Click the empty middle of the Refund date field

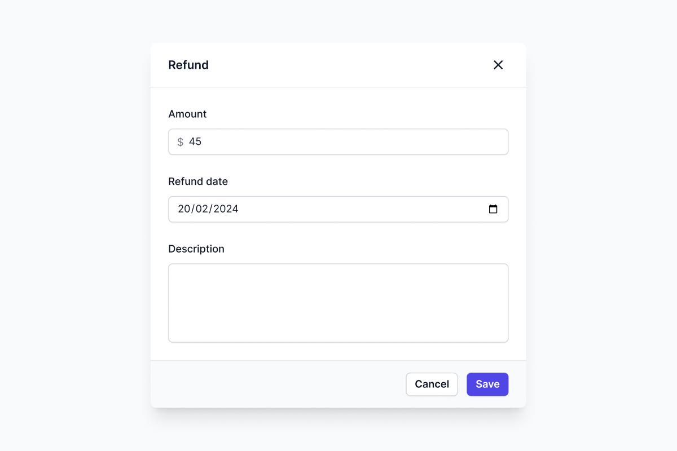(361, 209)
